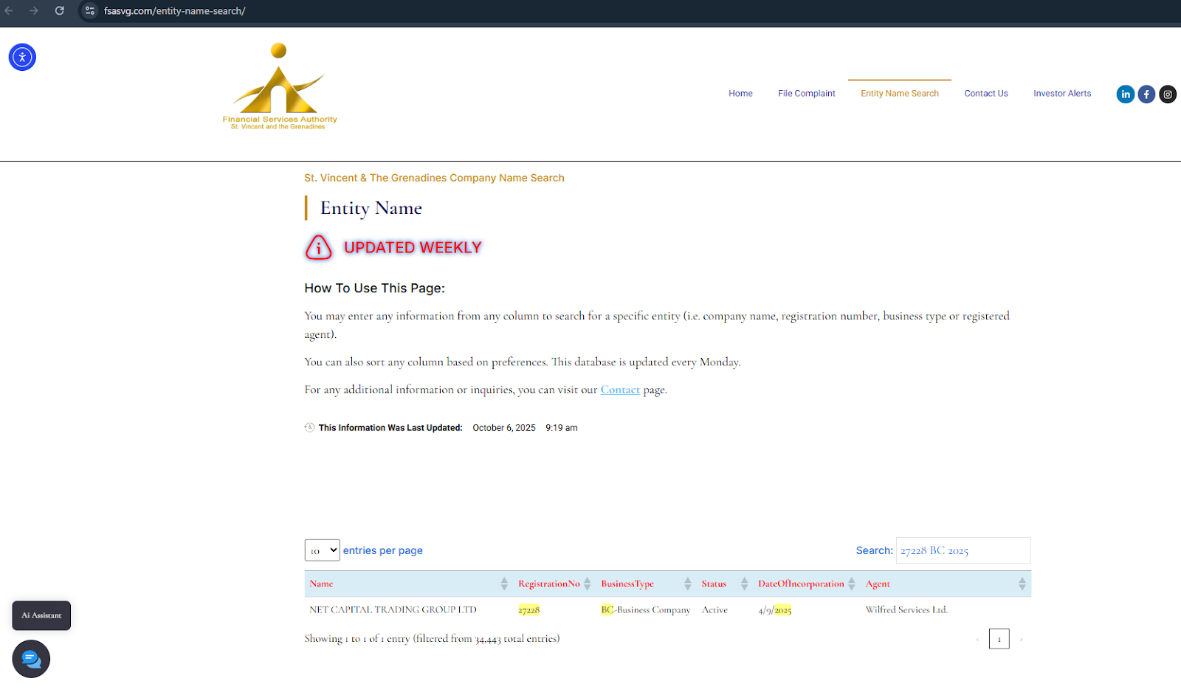
Task: Sort by BusinessType column arrows
Action: (688, 584)
